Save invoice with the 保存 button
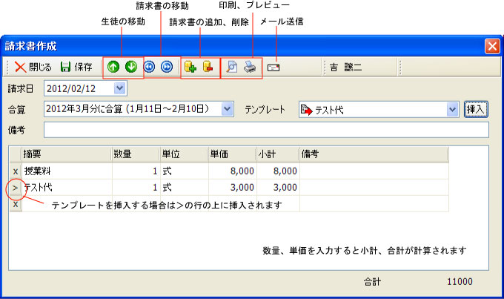The height and width of the screenshot is (299, 504). click(76, 67)
